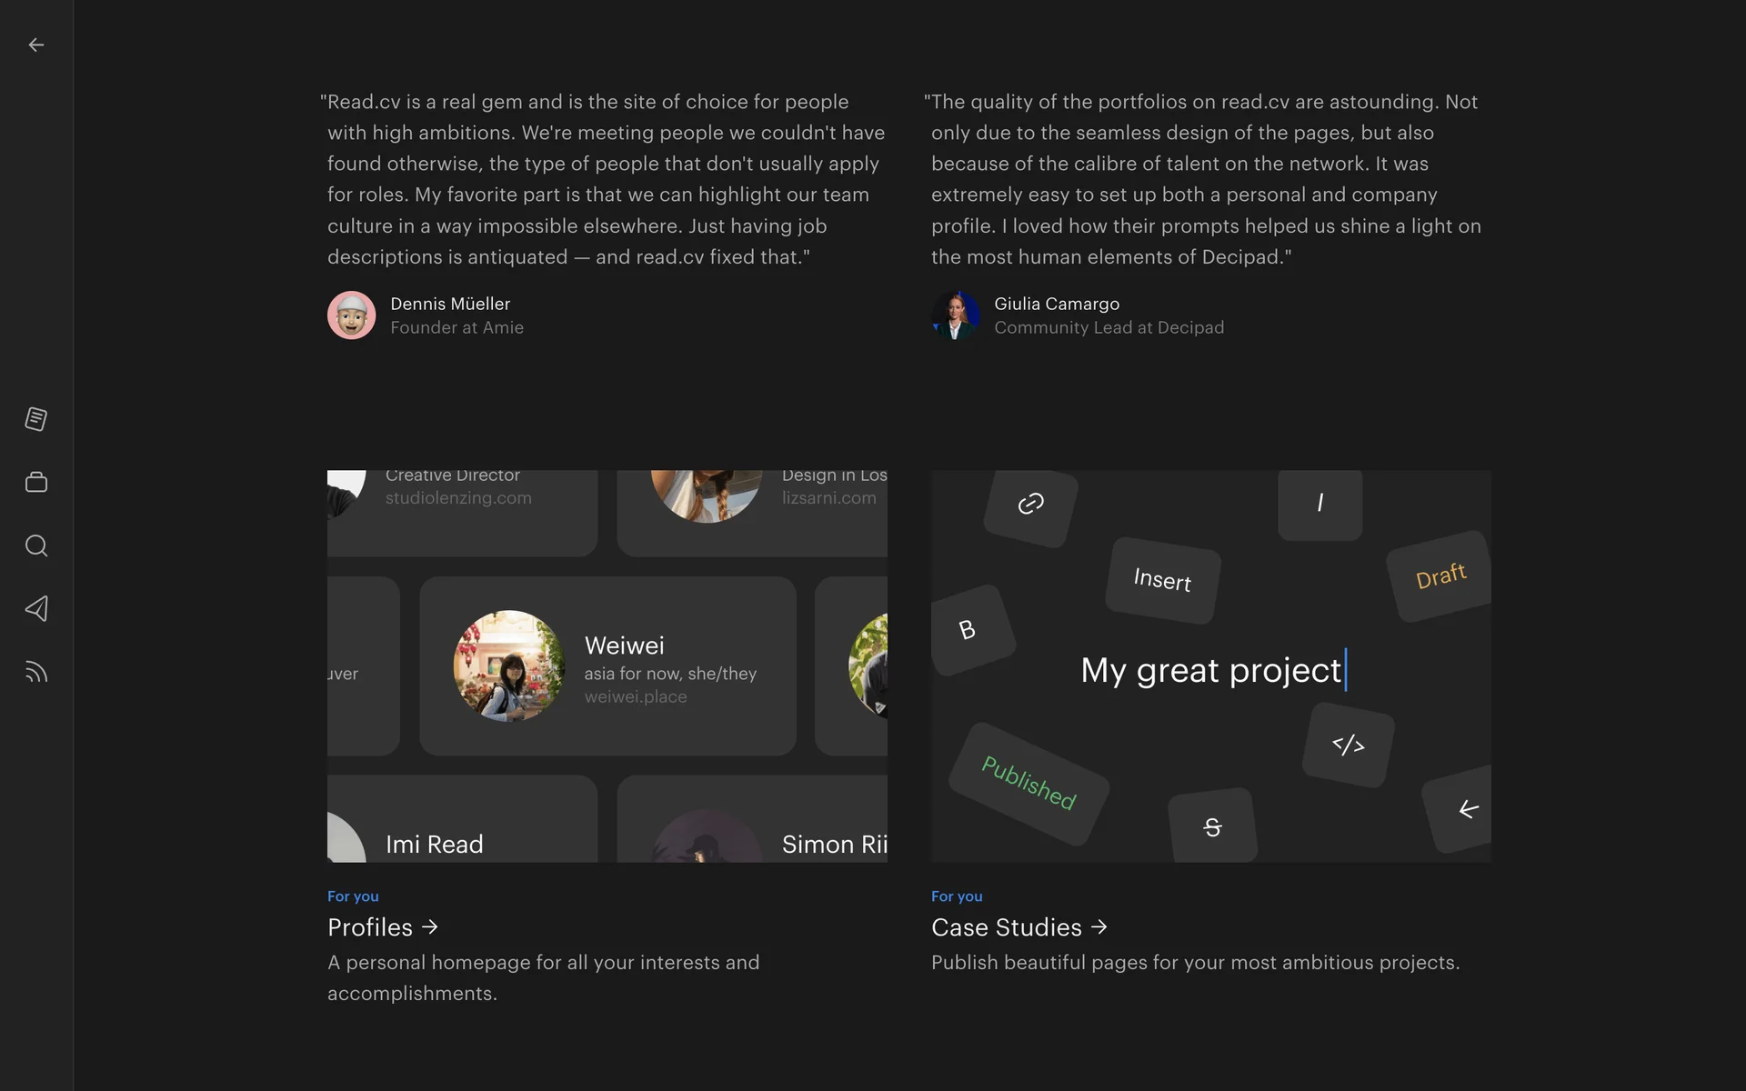Click the strikethrough S key tile

(1212, 826)
